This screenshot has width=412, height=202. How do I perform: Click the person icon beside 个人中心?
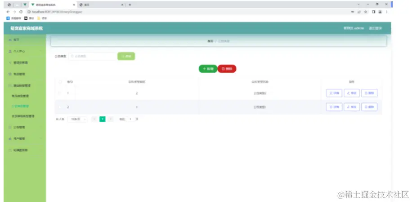(x=10, y=52)
